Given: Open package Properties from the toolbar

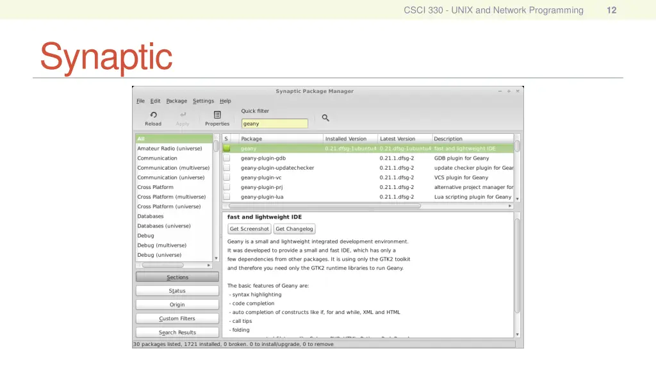Looking at the screenshot, I should point(217,115).
